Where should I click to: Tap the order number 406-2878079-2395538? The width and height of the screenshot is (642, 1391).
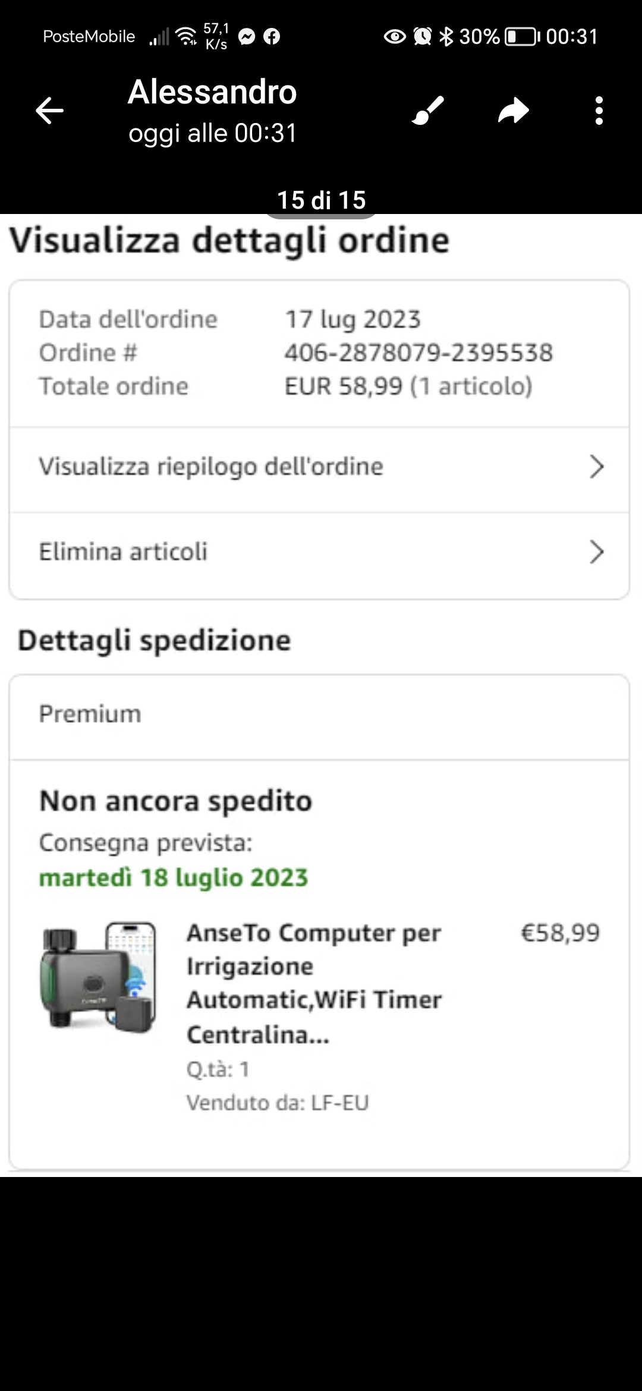pyautogui.click(x=418, y=353)
